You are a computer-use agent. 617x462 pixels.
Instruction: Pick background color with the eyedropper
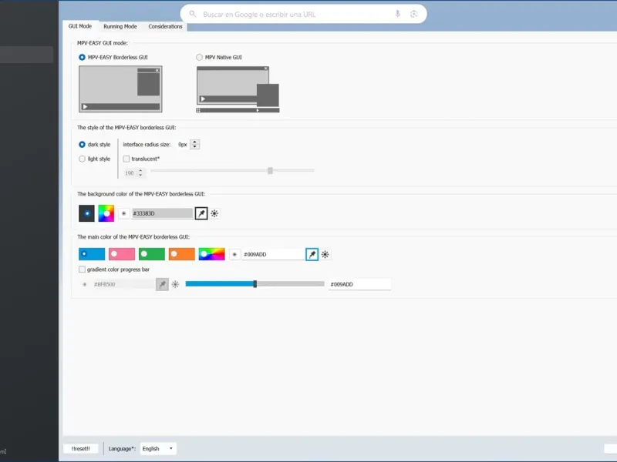pos(201,213)
